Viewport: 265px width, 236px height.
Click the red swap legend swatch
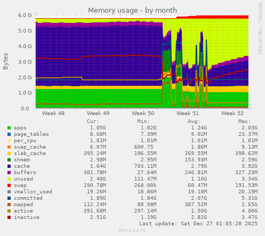[9, 185]
